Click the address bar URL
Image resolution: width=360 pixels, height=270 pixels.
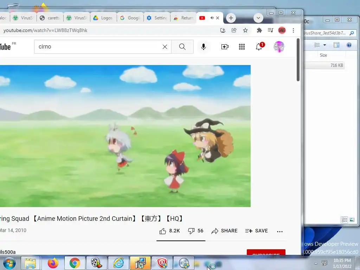tap(45, 30)
